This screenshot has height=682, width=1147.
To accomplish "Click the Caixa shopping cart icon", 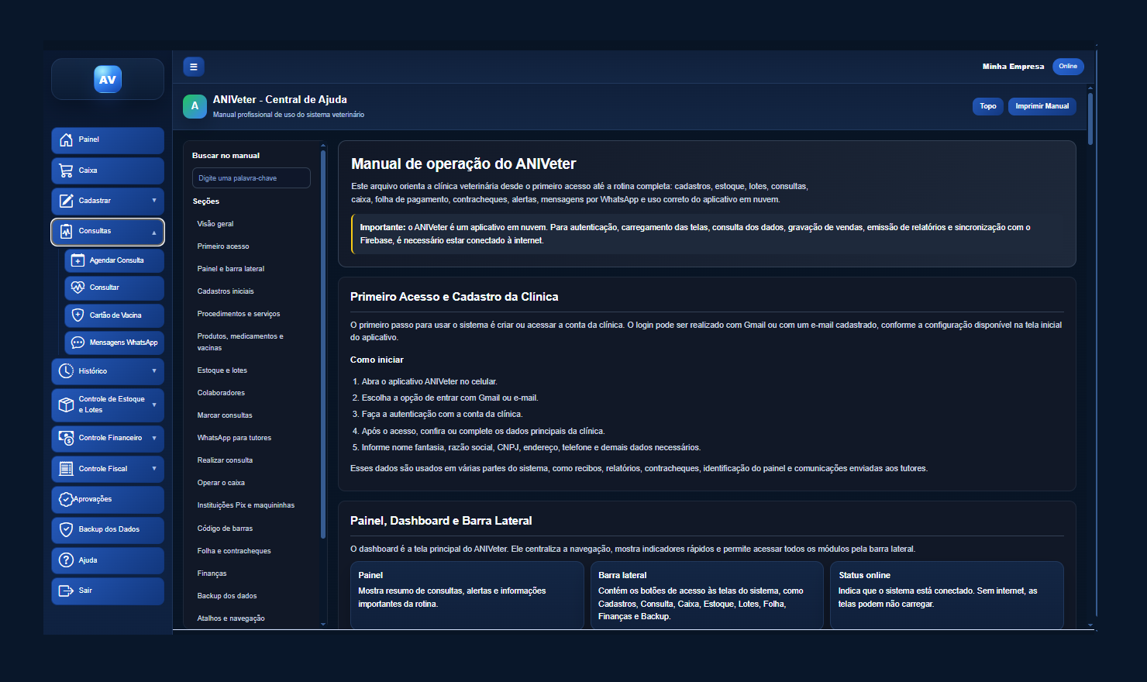I will 66,170.
